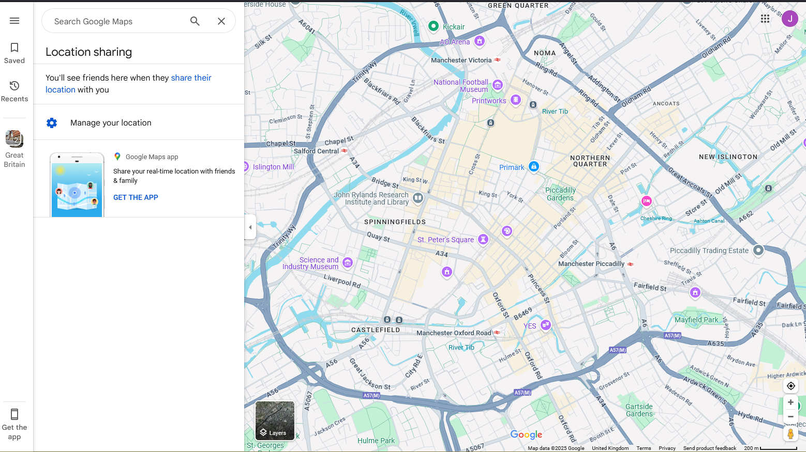
Task: Click NORTHERN QUARTER district label
Action: (590, 161)
